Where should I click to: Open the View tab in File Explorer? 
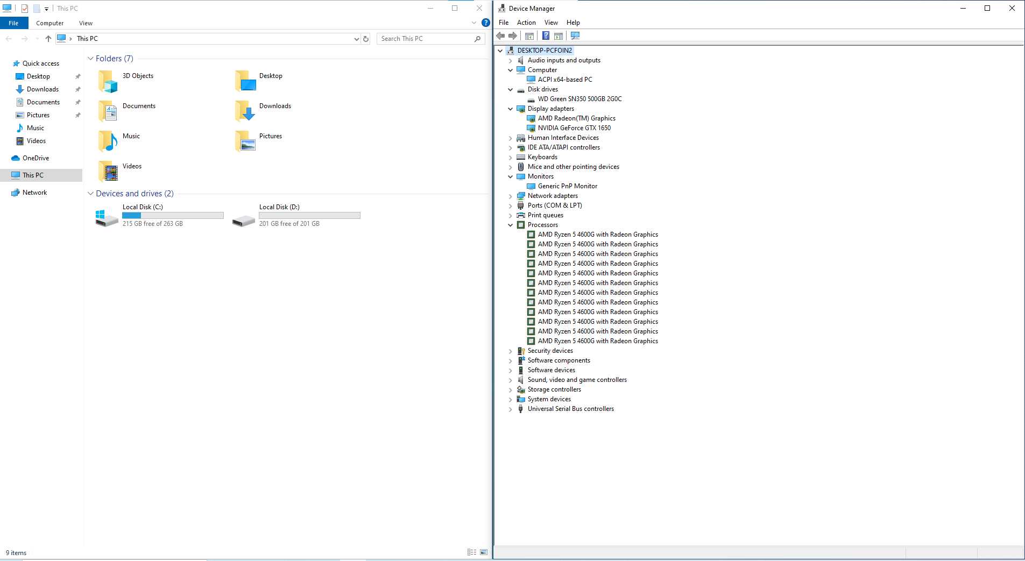tap(86, 23)
